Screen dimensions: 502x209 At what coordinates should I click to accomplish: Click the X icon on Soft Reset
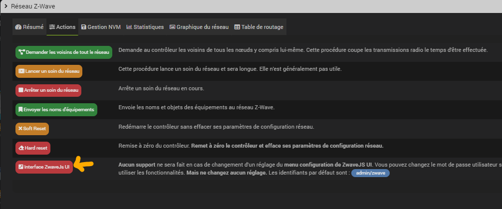point(20,129)
